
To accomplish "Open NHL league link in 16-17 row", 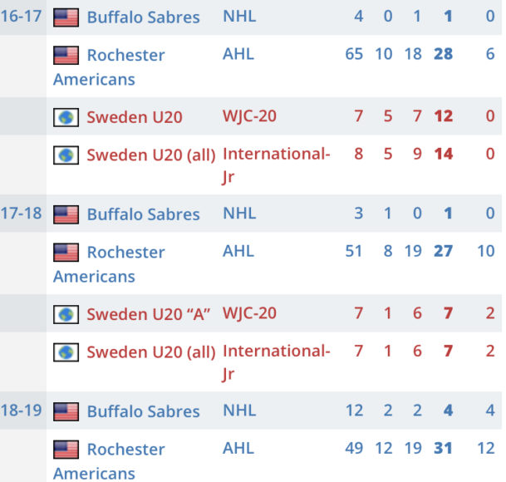I will click(239, 17).
